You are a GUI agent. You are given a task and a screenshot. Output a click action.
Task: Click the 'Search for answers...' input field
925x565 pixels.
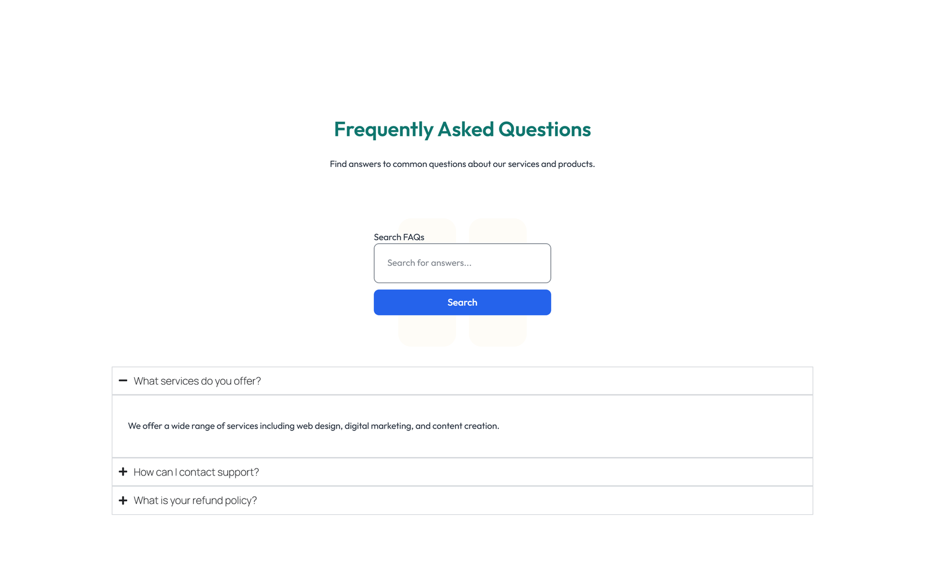462,263
